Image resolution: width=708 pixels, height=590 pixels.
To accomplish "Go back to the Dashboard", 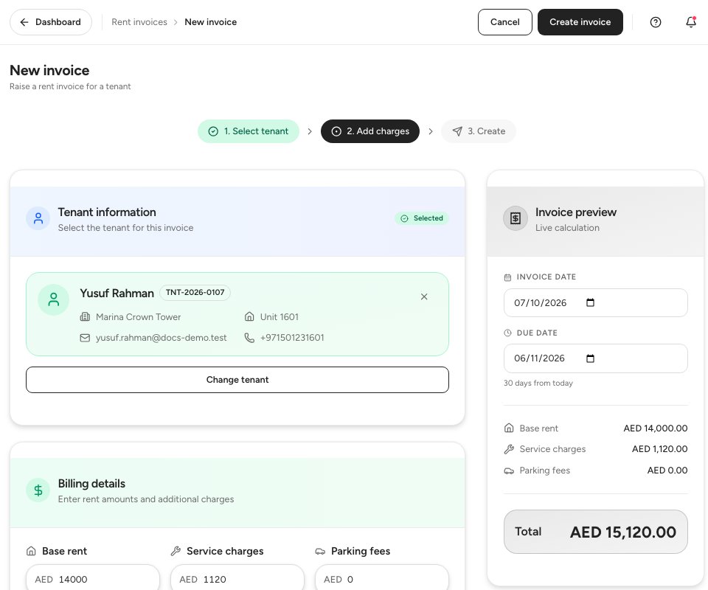I will point(51,22).
